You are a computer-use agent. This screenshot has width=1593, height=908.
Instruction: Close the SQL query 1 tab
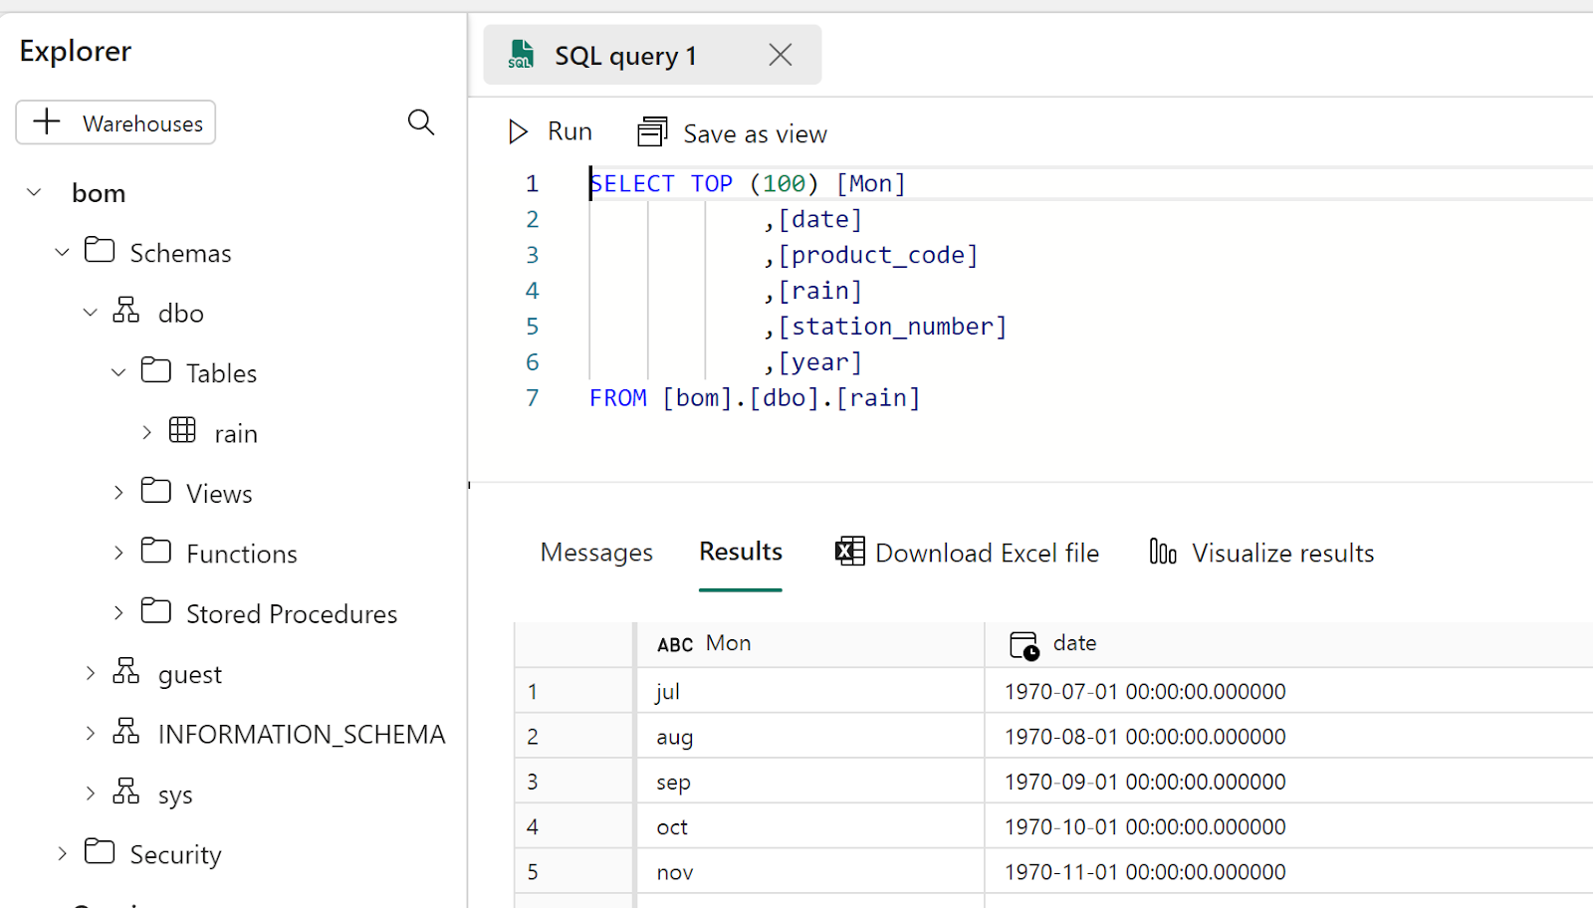tap(781, 55)
